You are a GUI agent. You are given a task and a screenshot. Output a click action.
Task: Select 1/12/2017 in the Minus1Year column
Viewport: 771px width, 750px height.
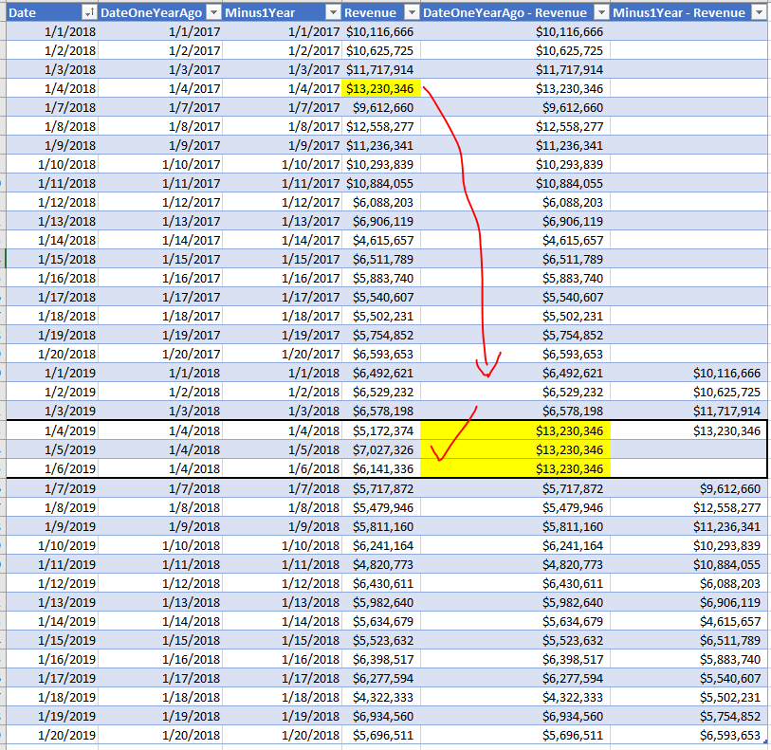click(x=283, y=202)
